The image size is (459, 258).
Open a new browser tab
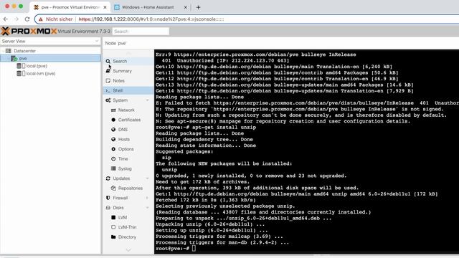pos(198,7)
